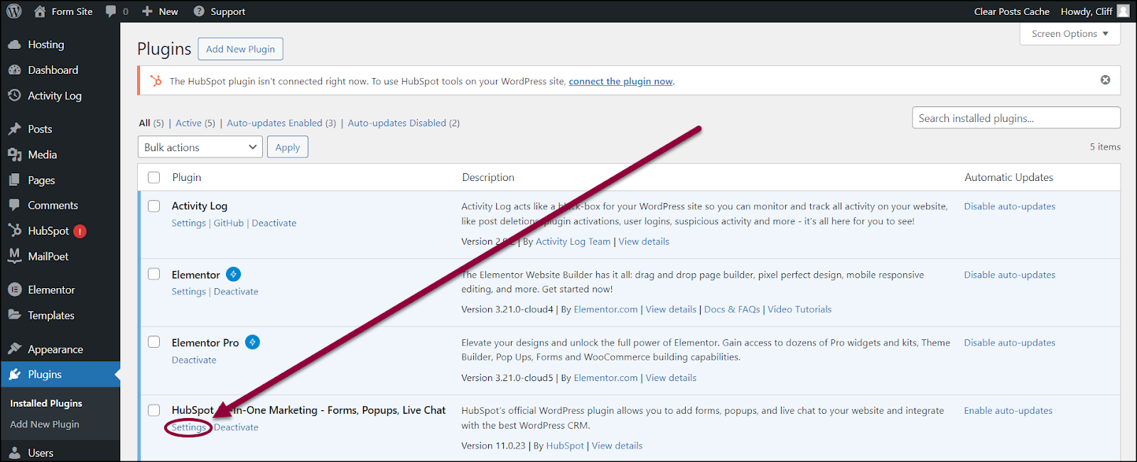
Task: Open the Appearance menu in sidebar
Action: coord(55,349)
